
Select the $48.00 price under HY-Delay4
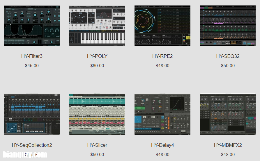click(162, 155)
